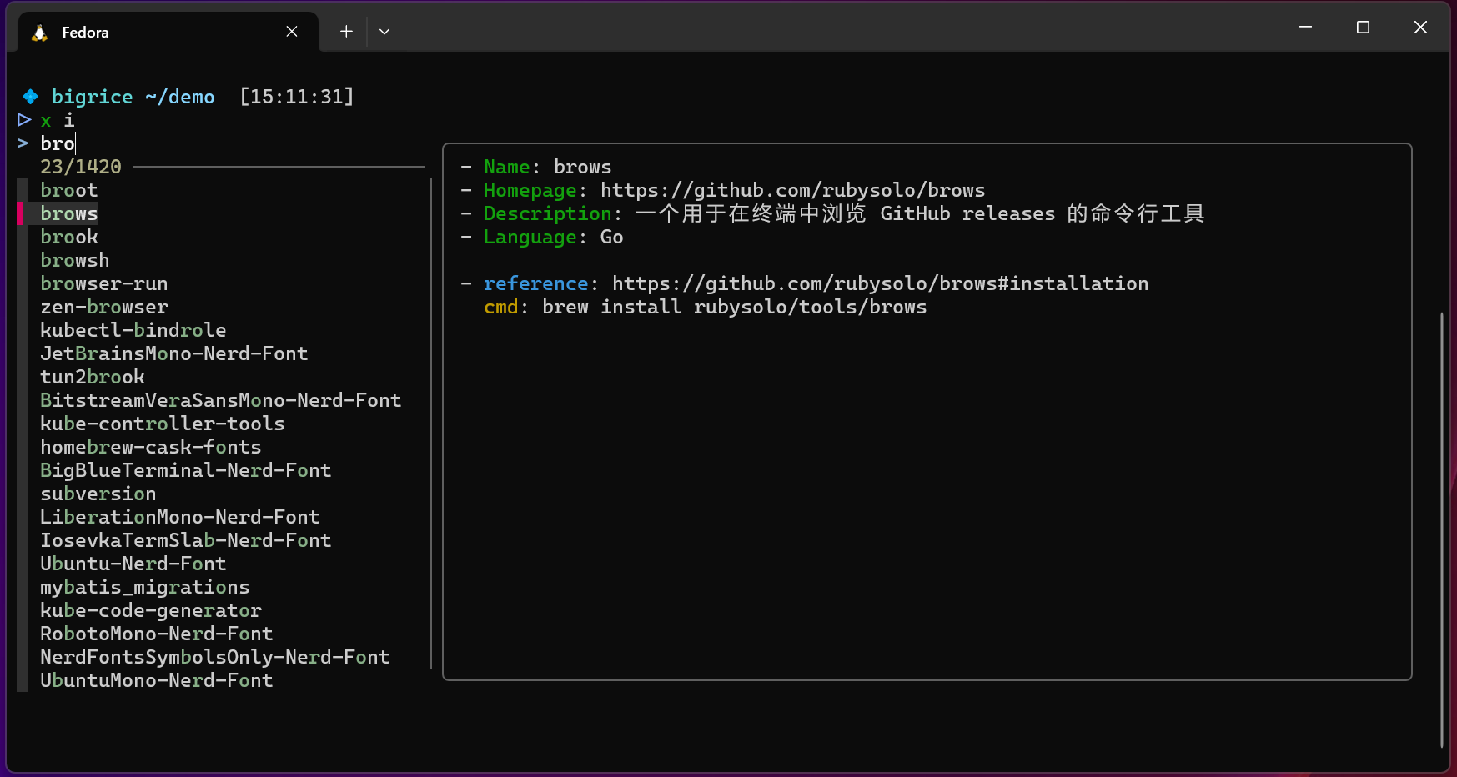Select 'browsh' in the list
Image resolution: width=1457 pixels, height=777 pixels.
click(75, 260)
